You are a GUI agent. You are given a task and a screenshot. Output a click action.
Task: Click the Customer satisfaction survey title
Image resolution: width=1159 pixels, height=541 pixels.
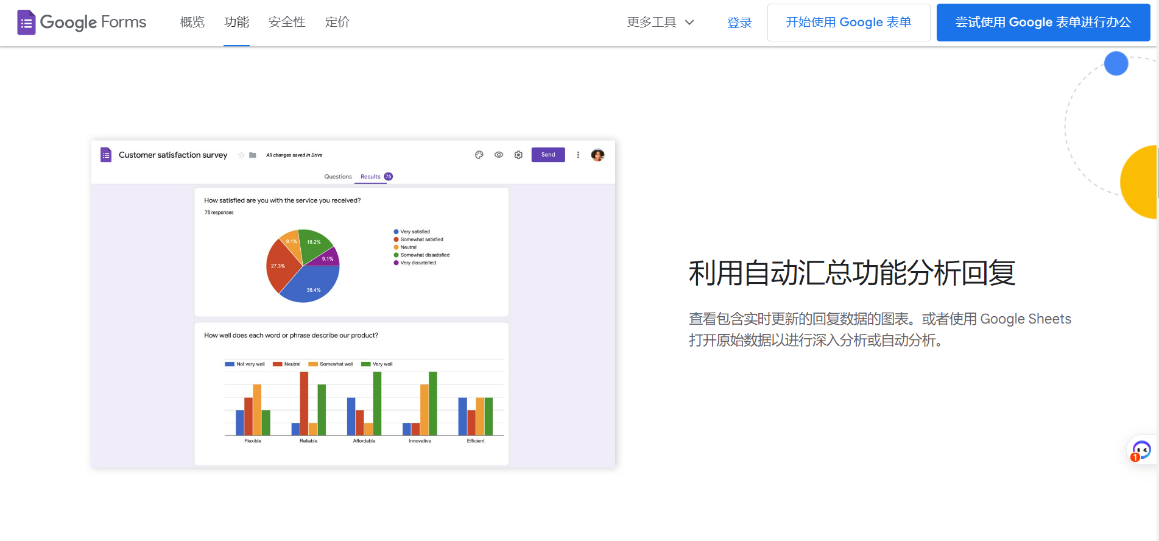click(173, 155)
